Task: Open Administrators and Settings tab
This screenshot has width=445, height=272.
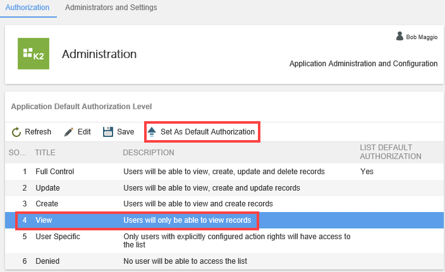Action: [x=111, y=8]
